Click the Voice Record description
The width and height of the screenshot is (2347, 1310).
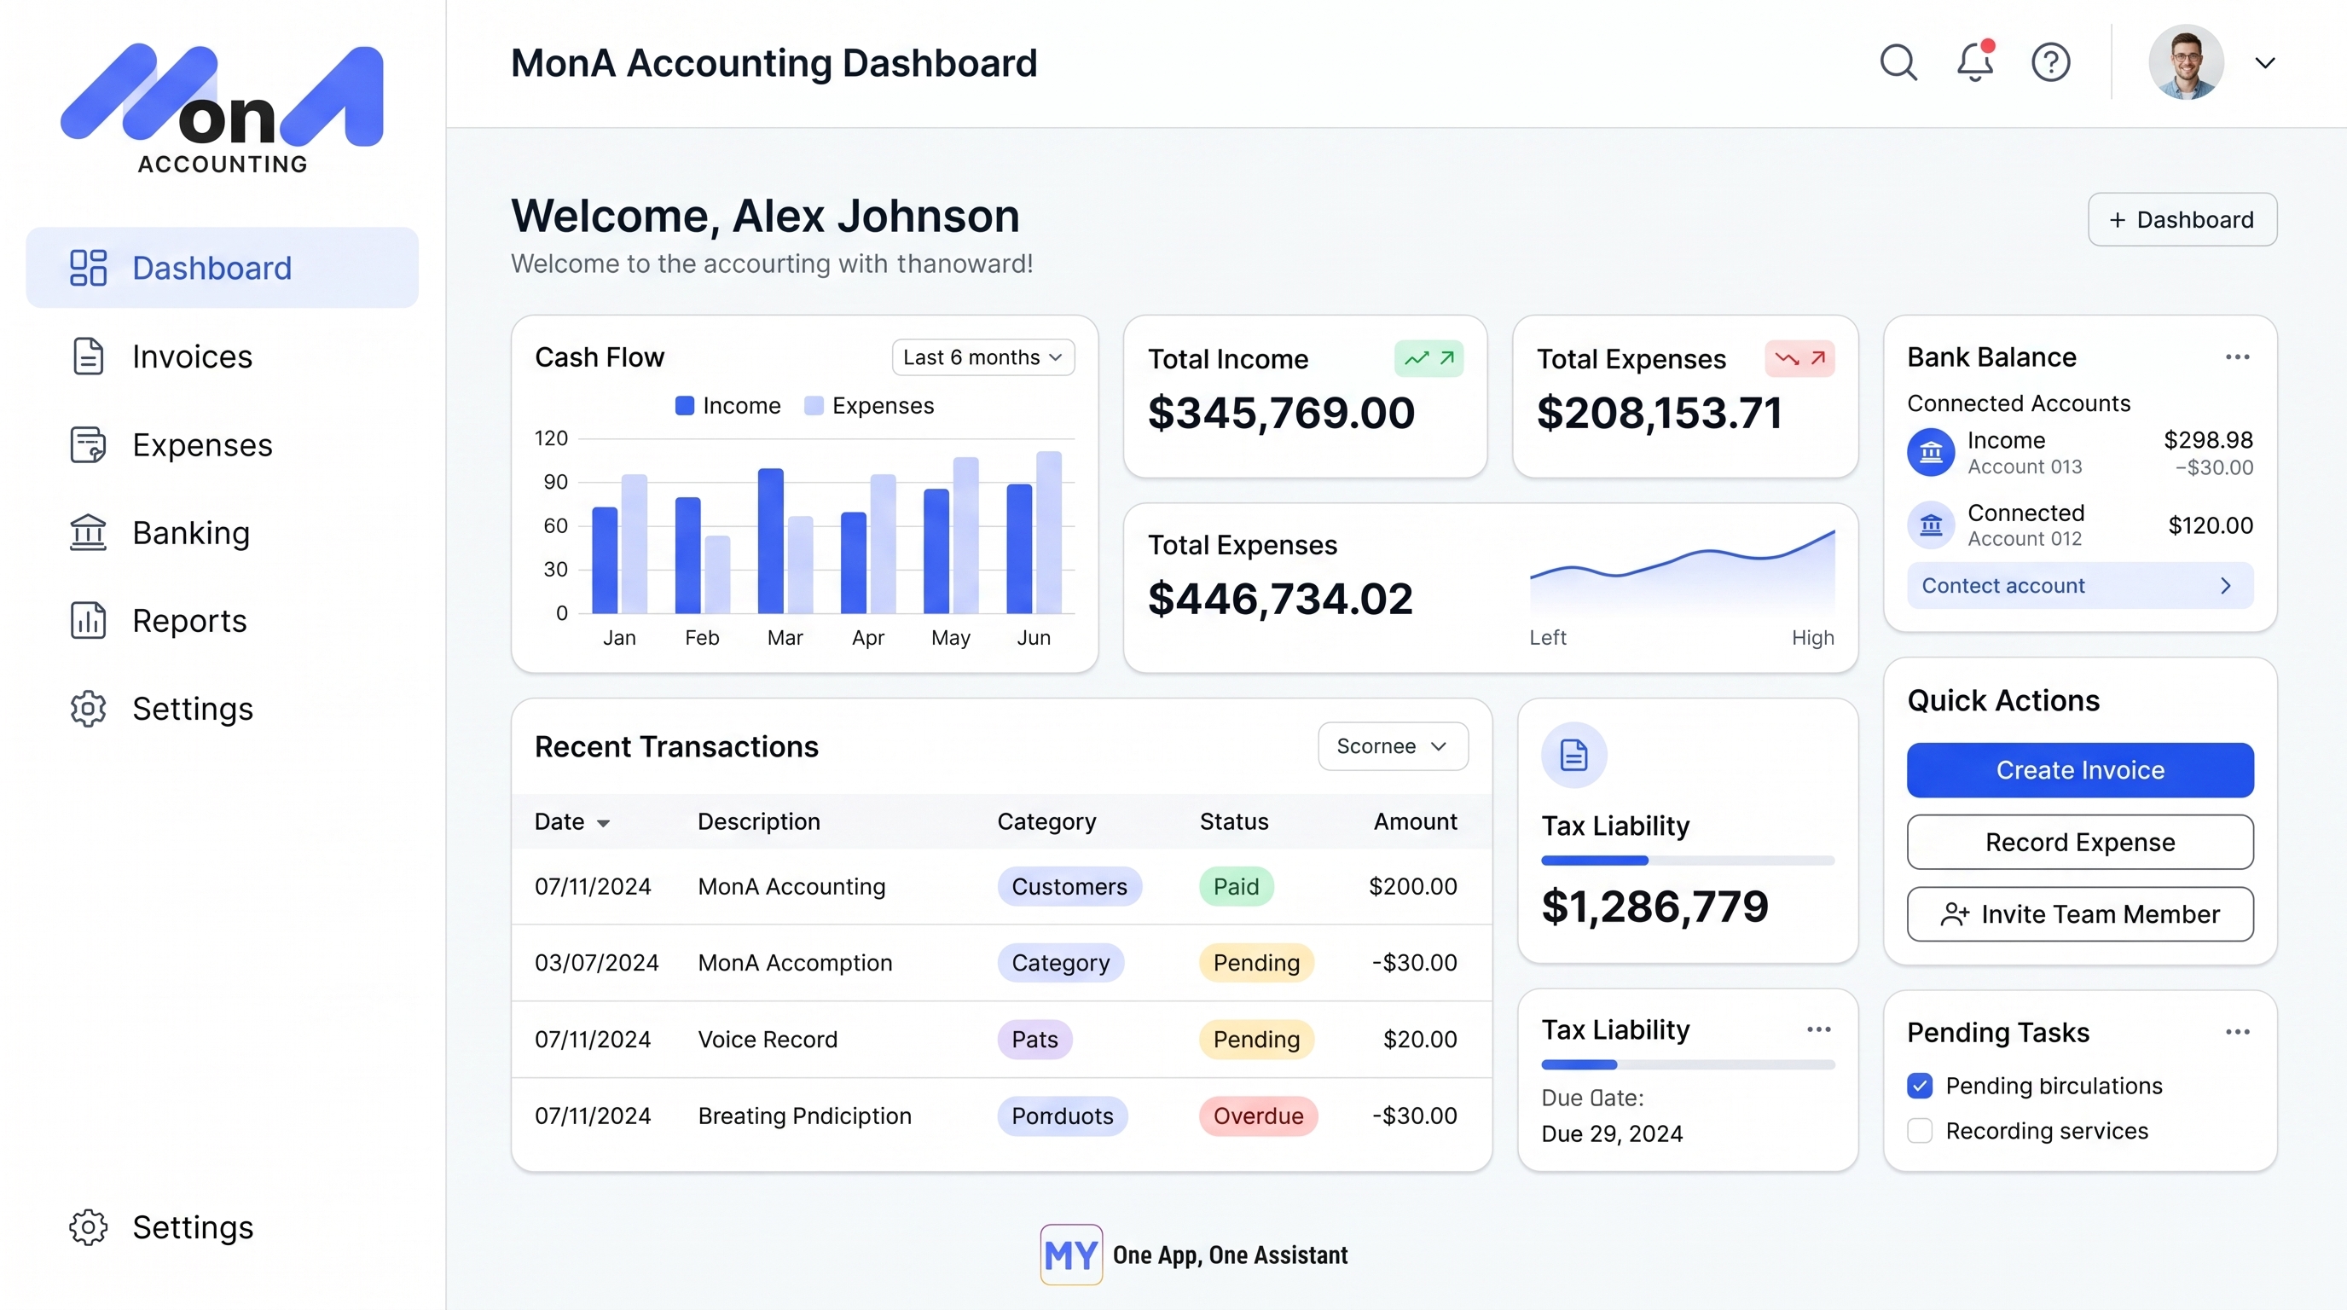pyautogui.click(x=768, y=1040)
